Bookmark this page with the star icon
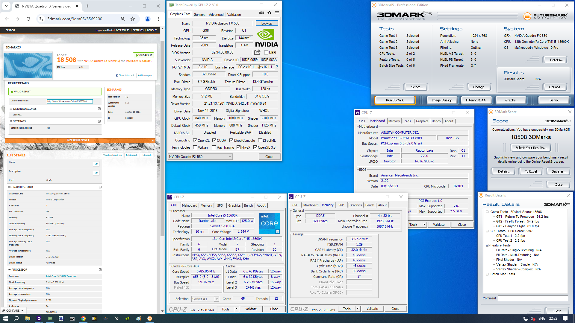Image resolution: width=575 pixels, height=323 pixels. click(x=133, y=19)
